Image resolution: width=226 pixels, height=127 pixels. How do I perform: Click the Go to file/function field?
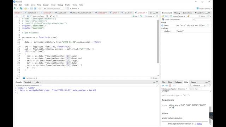click(53, 8)
